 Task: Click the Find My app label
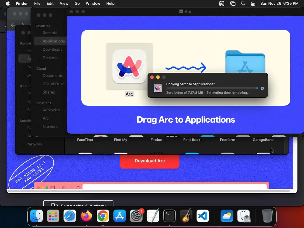pyautogui.click(x=121, y=140)
